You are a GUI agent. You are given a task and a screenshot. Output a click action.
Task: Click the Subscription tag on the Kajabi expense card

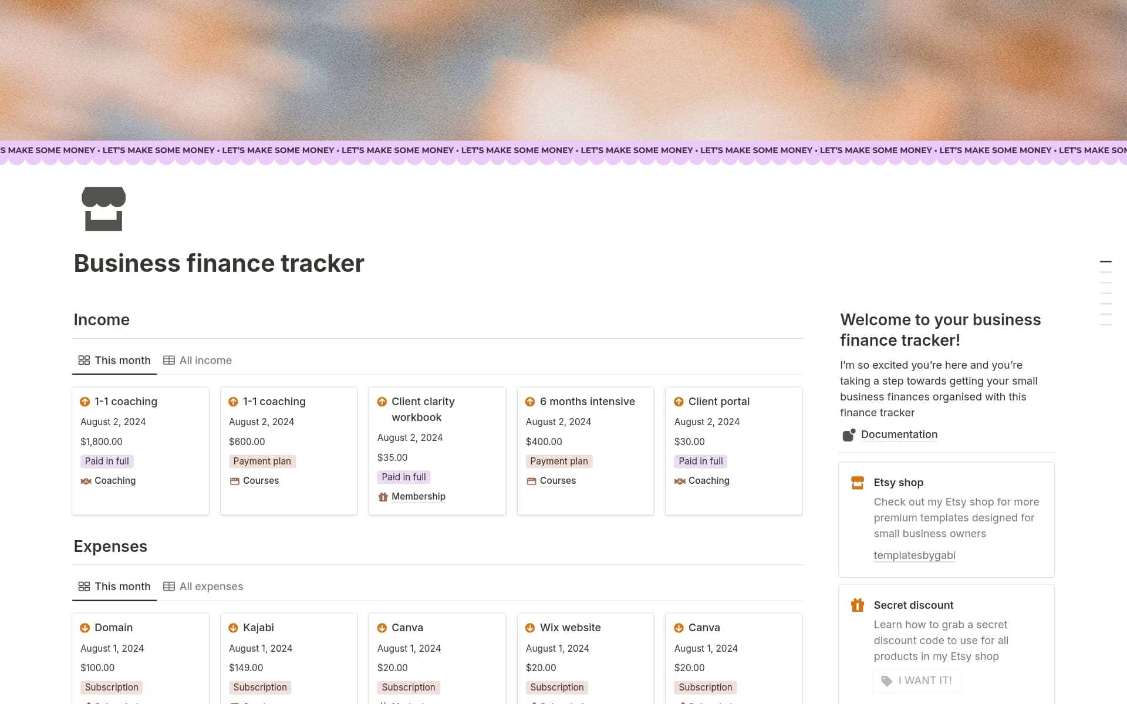tap(260, 687)
